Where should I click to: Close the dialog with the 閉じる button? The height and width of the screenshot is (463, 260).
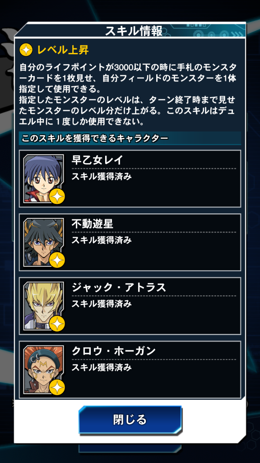click(x=130, y=420)
